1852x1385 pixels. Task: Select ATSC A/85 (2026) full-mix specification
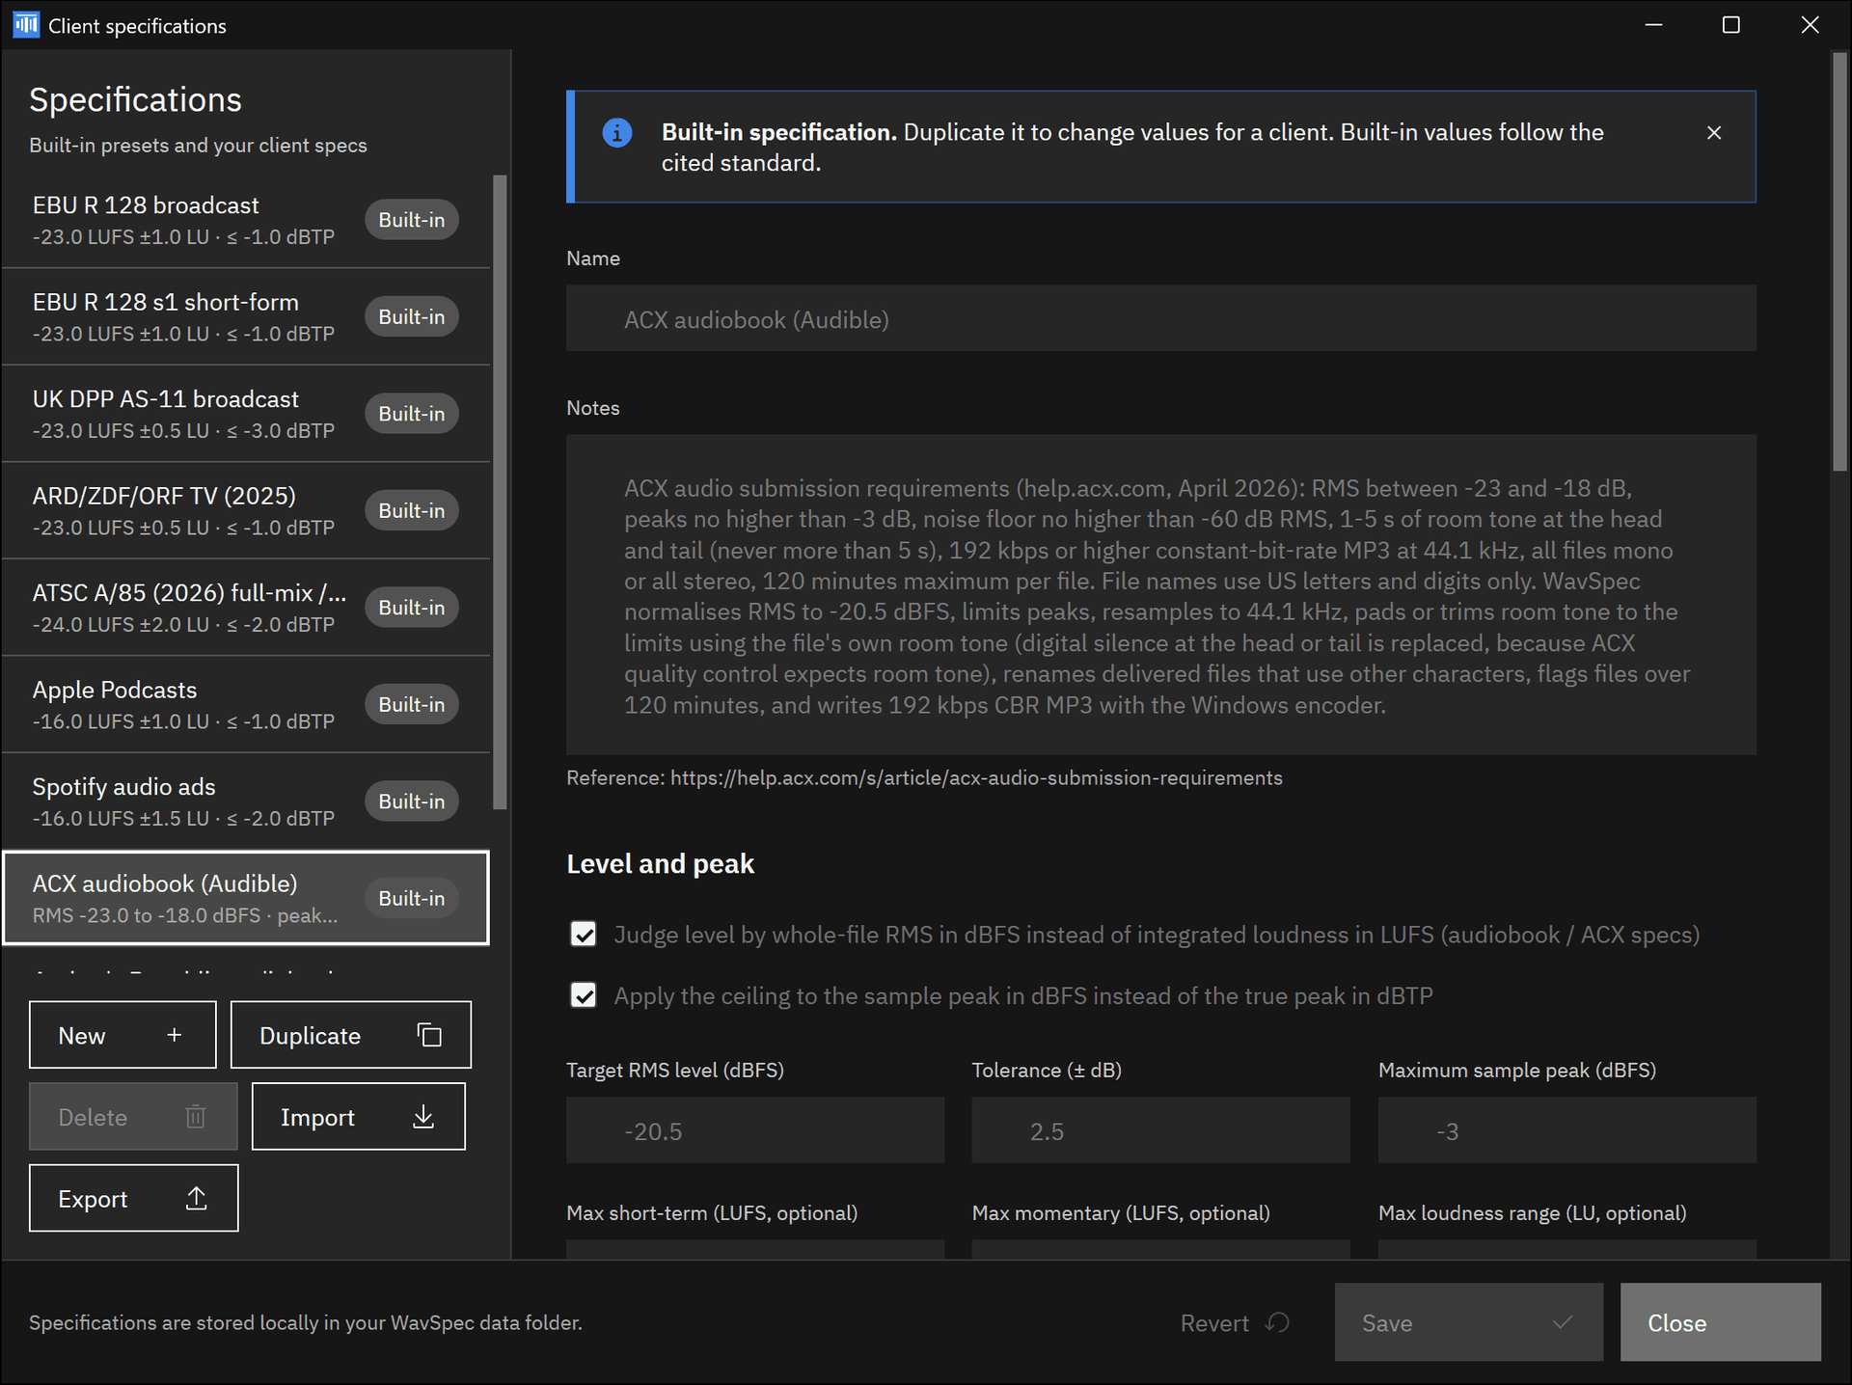point(246,608)
